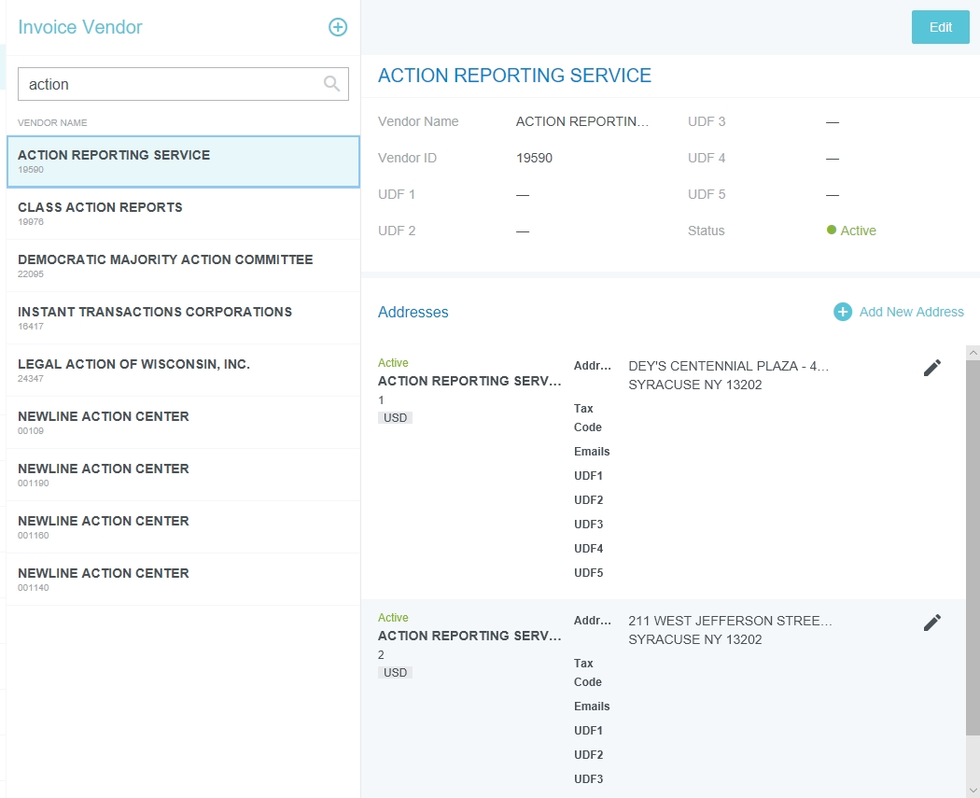Screen dimensions: 980x798
Task: Click the Emails label in address 2
Action: pyautogui.click(x=592, y=707)
